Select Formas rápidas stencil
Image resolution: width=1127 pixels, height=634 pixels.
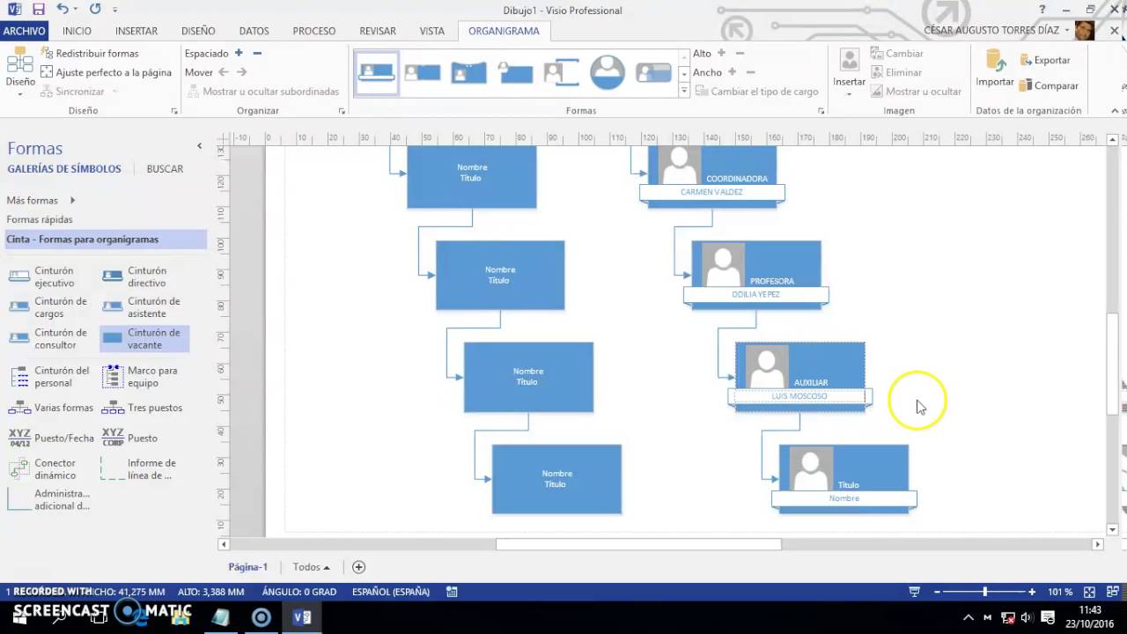tap(40, 219)
